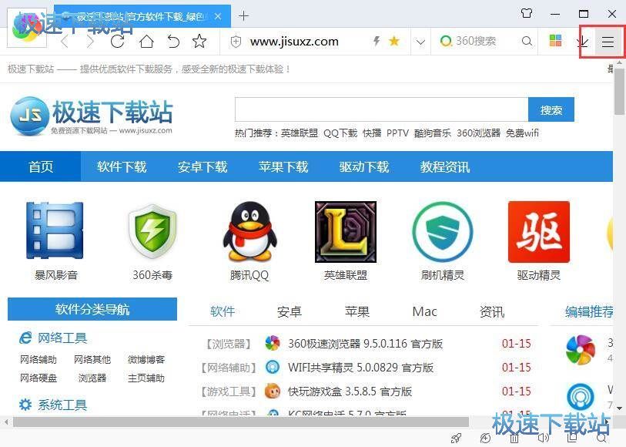Viewport: 626px width, 447px height.
Task: Open the QQ下载 hot recommendation link
Action: (x=340, y=133)
